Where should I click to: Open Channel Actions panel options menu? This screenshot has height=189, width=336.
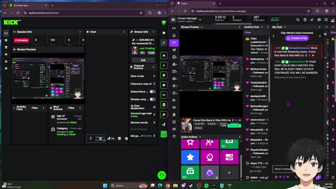(x=153, y=67)
